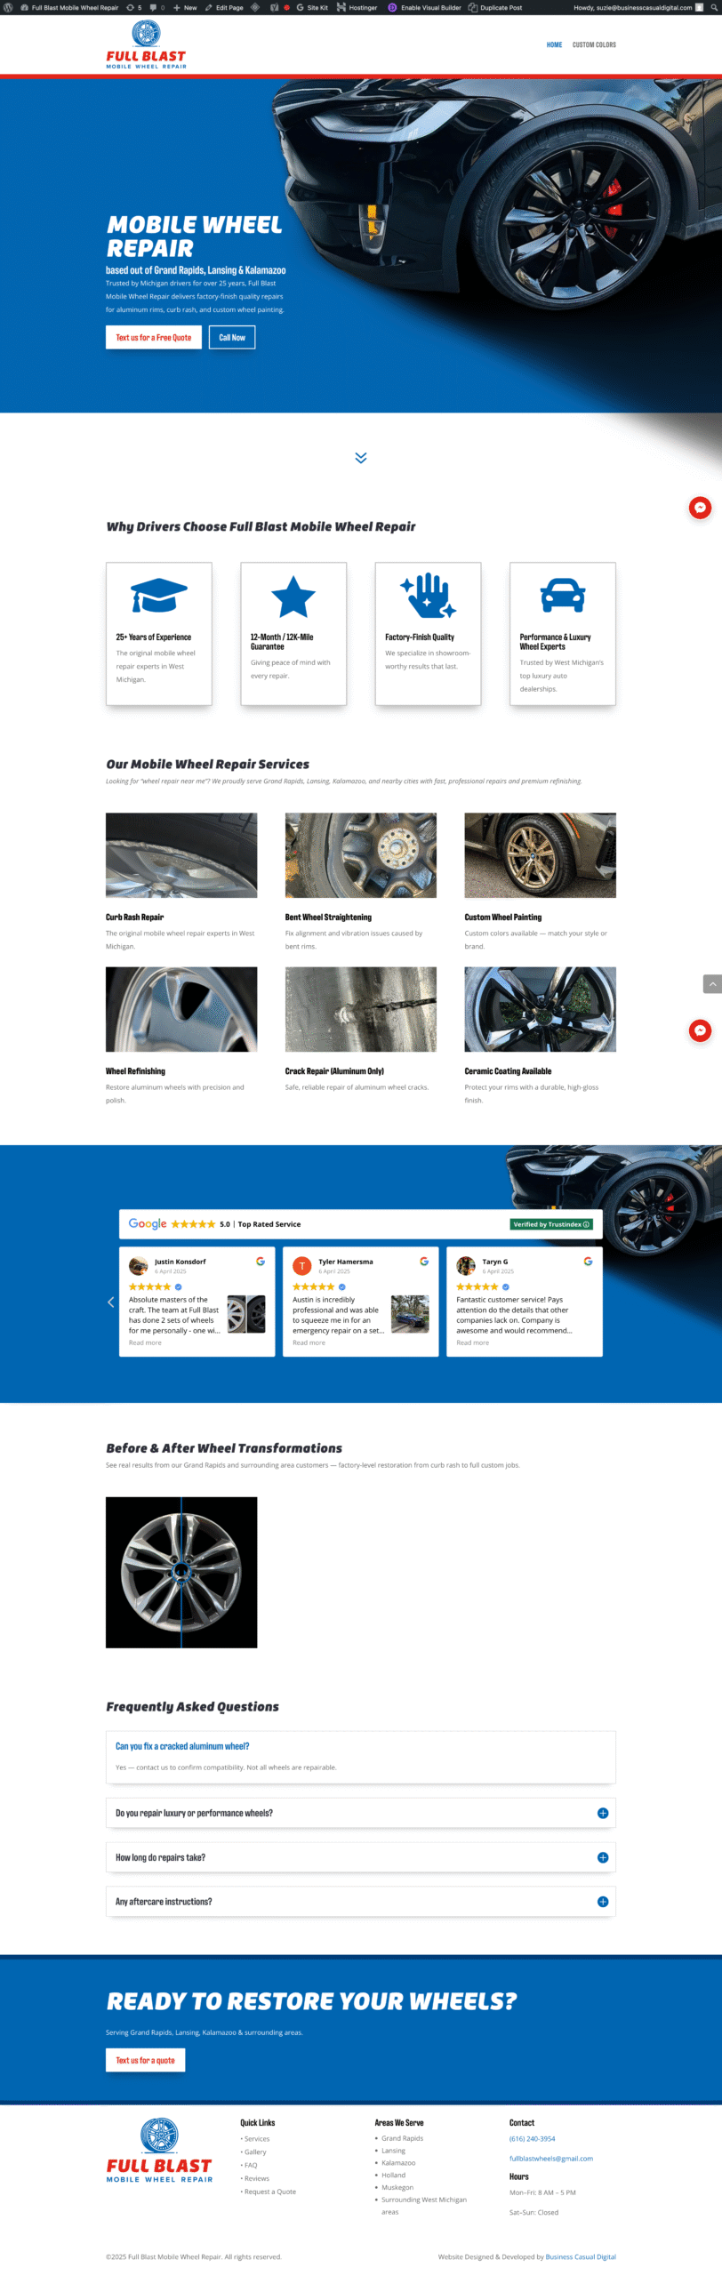
Task: Click the Google logo in reviews
Action: pos(148,1224)
